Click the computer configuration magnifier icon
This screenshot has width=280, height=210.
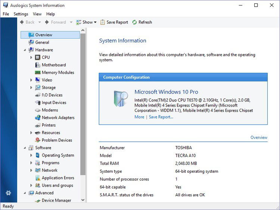(x=121, y=99)
